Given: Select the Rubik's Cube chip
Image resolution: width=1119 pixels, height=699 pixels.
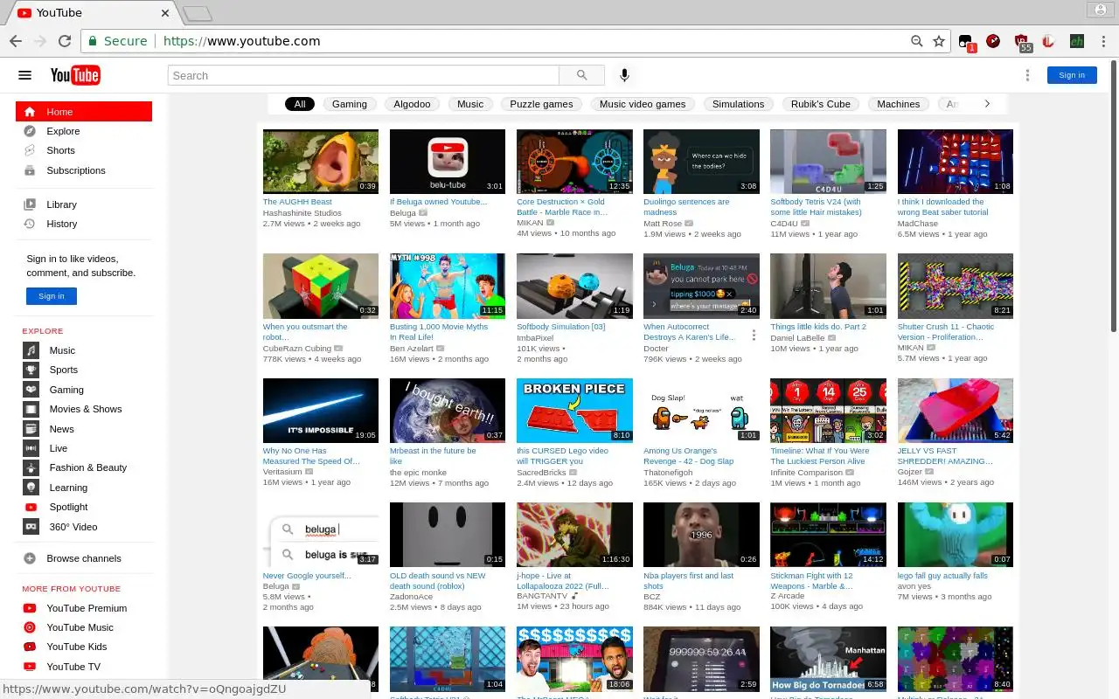Looking at the screenshot, I should [821, 104].
